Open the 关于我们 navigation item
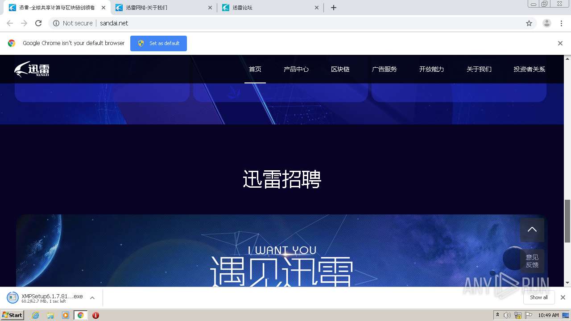 pyautogui.click(x=479, y=69)
